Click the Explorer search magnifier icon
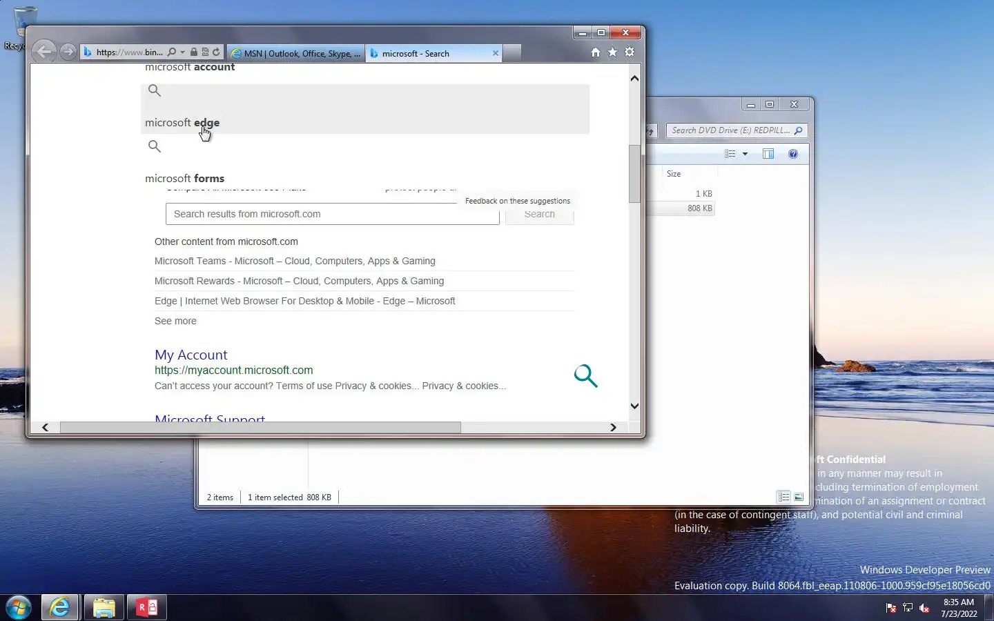The image size is (994, 621). 799,130
